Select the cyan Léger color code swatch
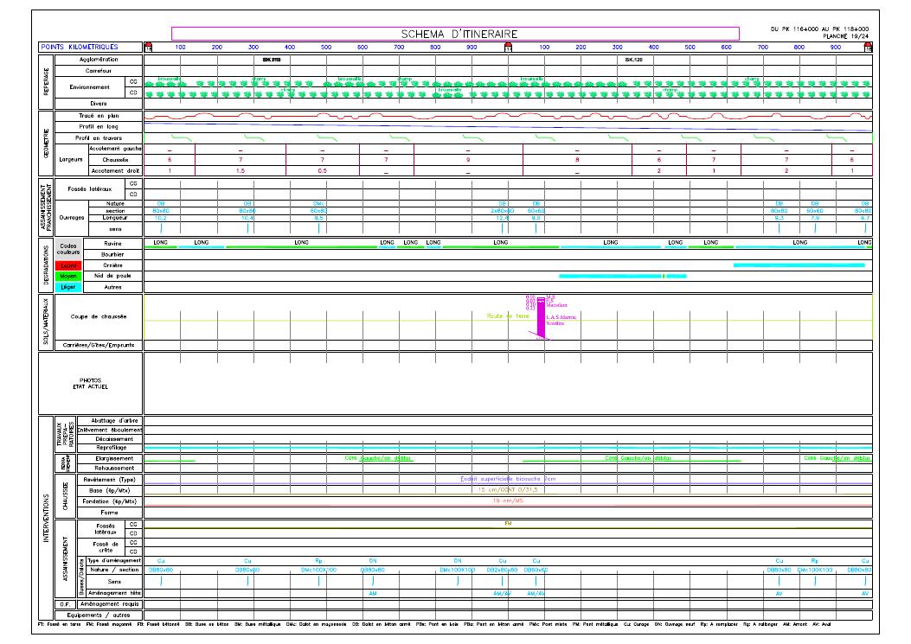 click(68, 286)
